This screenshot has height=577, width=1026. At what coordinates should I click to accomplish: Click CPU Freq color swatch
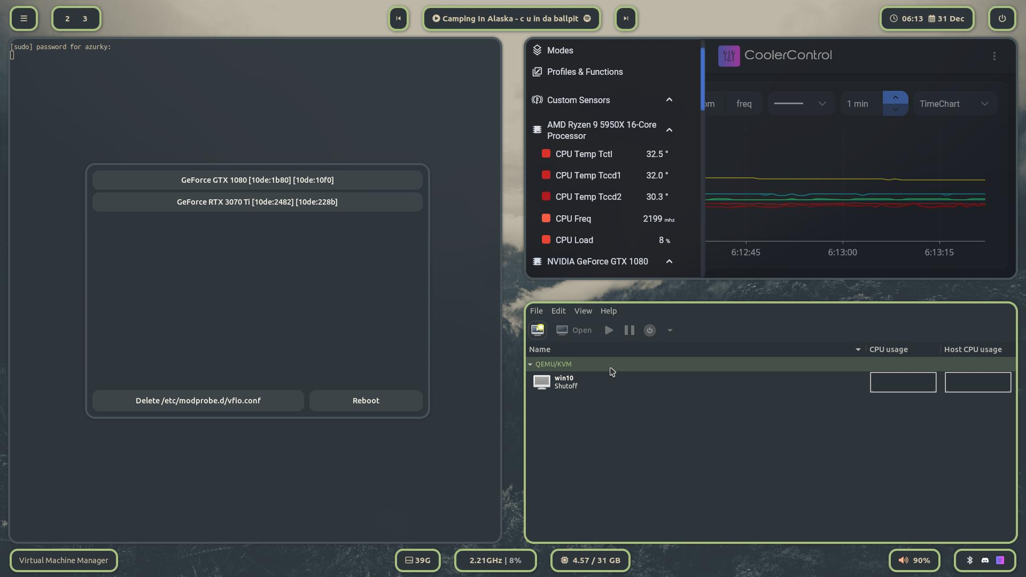coord(546,219)
